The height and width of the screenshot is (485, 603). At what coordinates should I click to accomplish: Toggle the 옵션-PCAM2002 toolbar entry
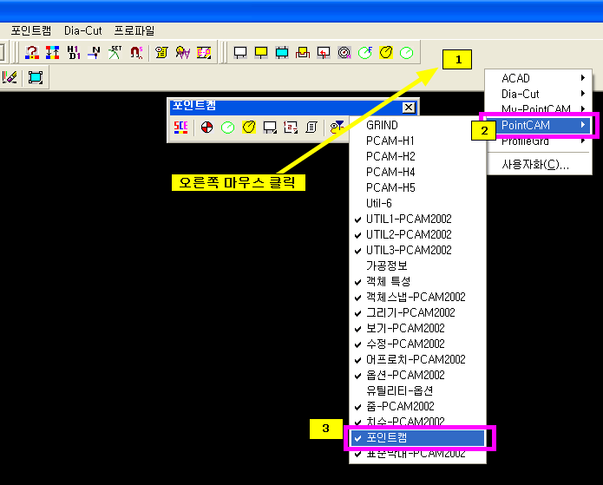[x=417, y=375]
